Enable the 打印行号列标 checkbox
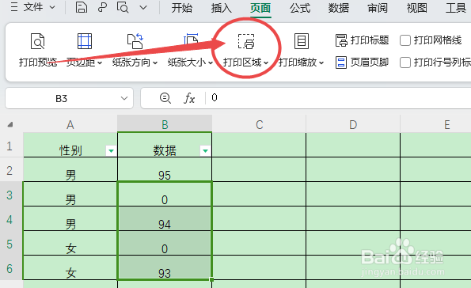This screenshot has width=471, height=288. coord(405,63)
